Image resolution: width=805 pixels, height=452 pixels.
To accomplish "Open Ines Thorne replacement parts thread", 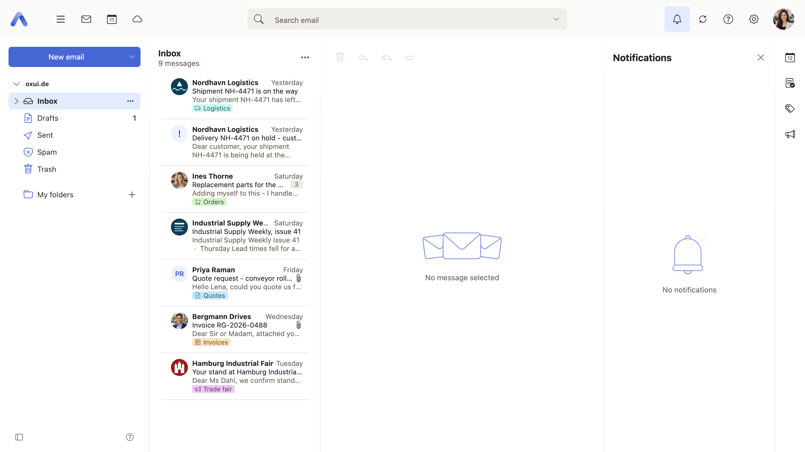I will (x=235, y=189).
